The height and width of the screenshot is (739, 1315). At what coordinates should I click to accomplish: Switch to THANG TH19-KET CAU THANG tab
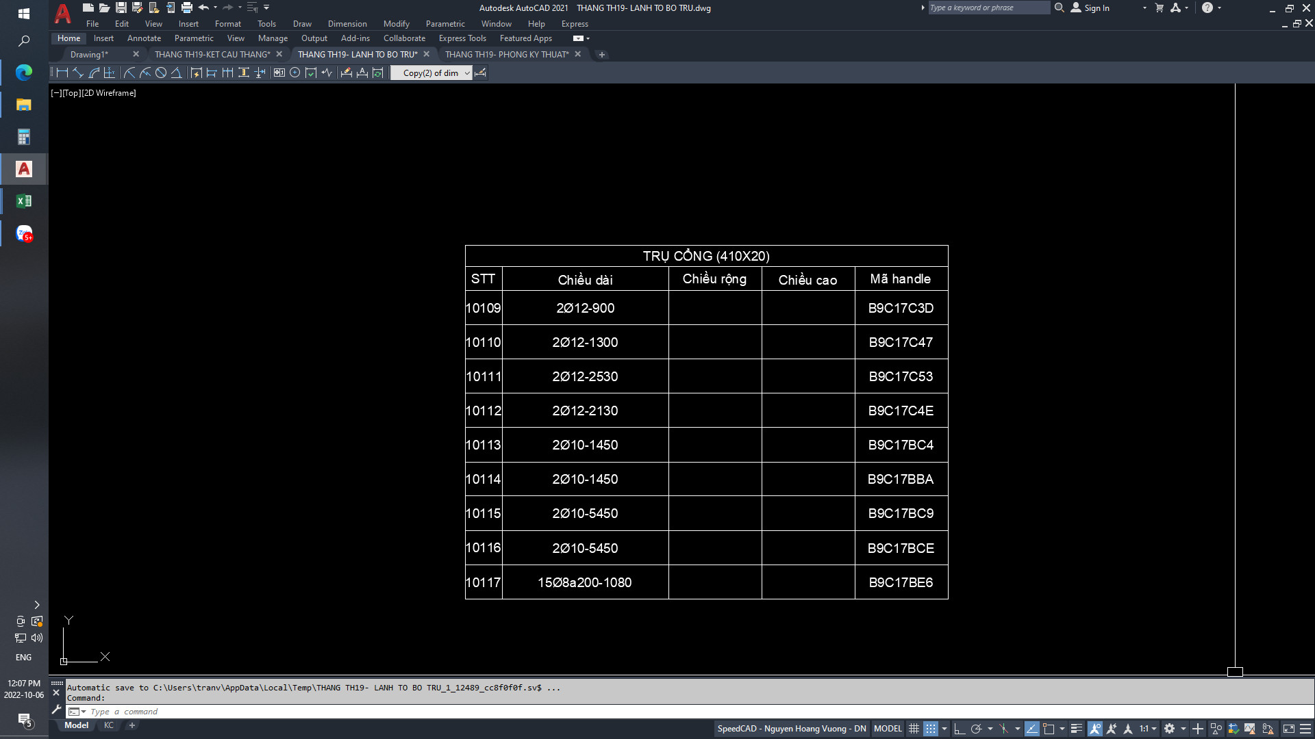(x=212, y=54)
